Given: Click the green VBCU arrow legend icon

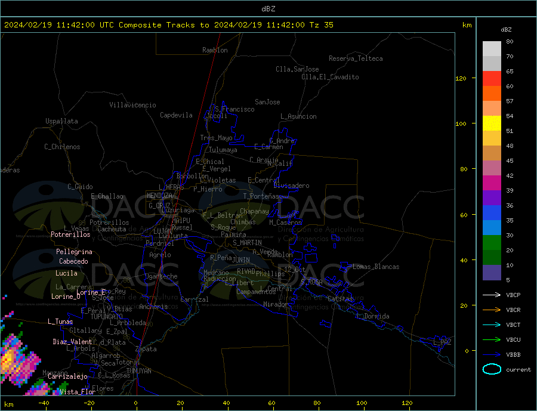Looking at the screenshot, I should click(x=492, y=340).
